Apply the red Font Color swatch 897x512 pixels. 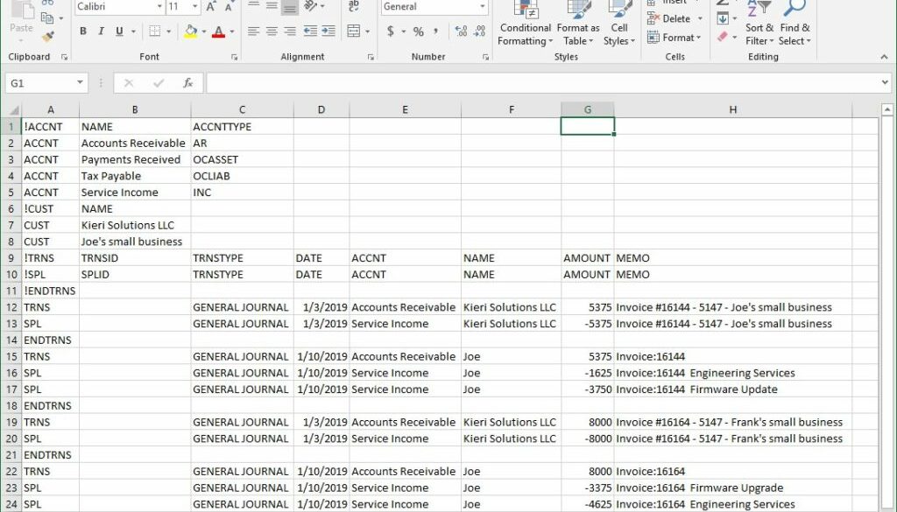point(218,31)
